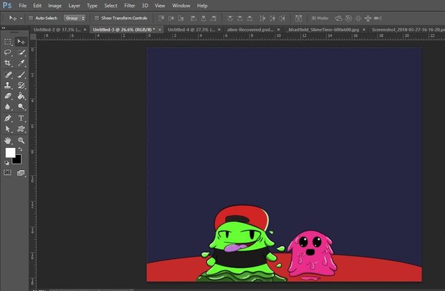Change screen mode button
This screenshot has width=445, height=291.
click(x=21, y=173)
